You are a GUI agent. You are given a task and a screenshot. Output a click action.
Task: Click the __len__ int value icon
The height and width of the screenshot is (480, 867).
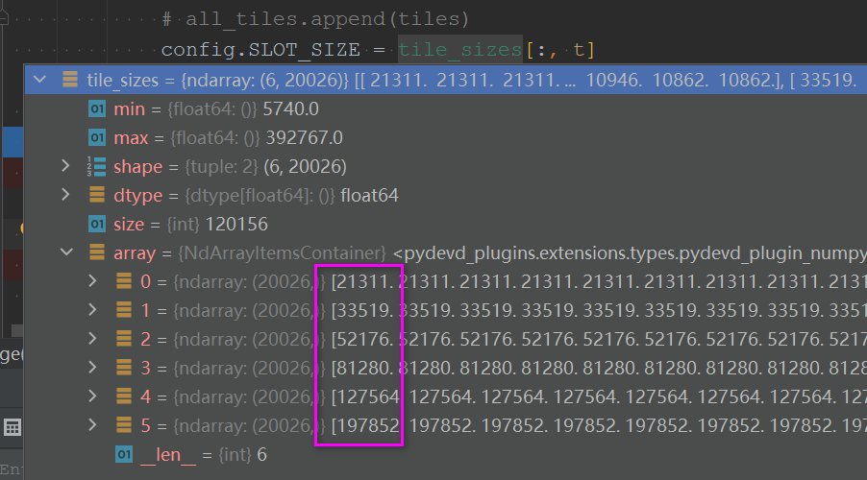tap(124, 455)
